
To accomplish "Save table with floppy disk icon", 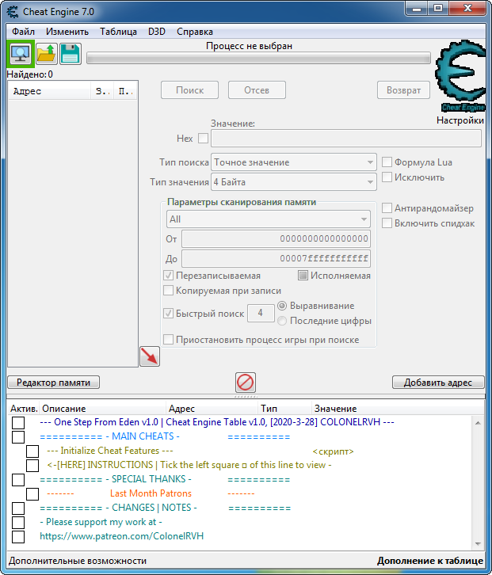I will coord(71,54).
